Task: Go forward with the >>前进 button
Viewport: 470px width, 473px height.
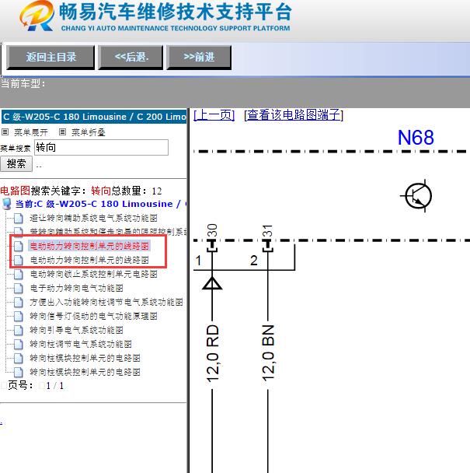Action: click(199, 57)
